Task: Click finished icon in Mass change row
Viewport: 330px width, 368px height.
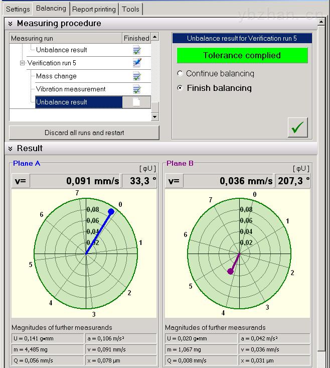Action: [x=136, y=76]
